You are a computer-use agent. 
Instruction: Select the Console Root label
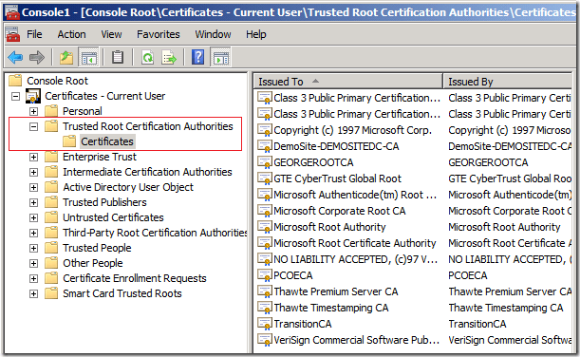tap(57, 81)
